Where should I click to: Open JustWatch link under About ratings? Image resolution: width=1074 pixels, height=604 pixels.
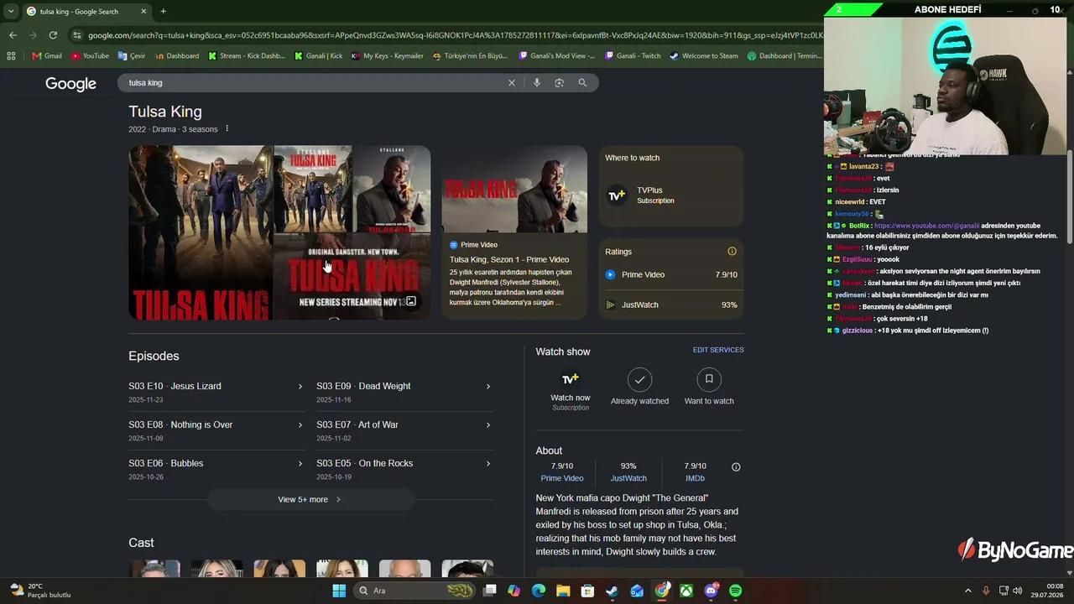(628, 478)
